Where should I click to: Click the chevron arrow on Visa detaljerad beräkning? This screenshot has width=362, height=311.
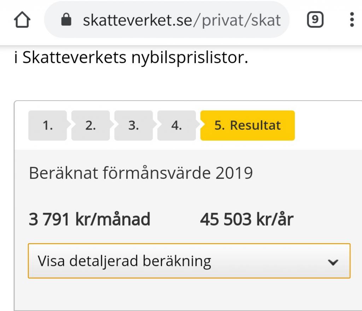pyautogui.click(x=333, y=262)
